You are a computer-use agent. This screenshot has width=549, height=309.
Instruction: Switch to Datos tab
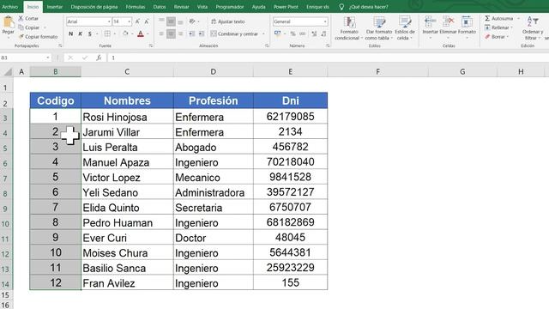point(160,7)
